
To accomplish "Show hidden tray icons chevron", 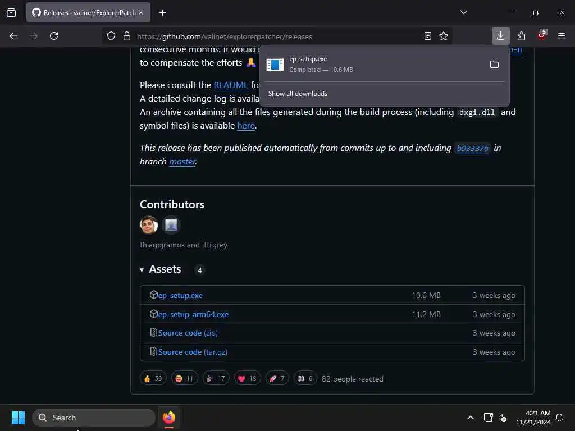I will (470, 418).
